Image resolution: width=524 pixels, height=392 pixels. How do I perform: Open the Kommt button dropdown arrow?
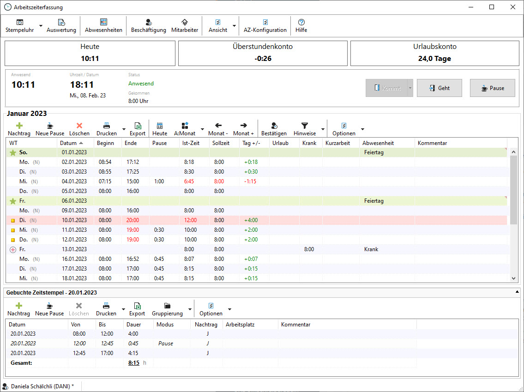click(x=410, y=88)
